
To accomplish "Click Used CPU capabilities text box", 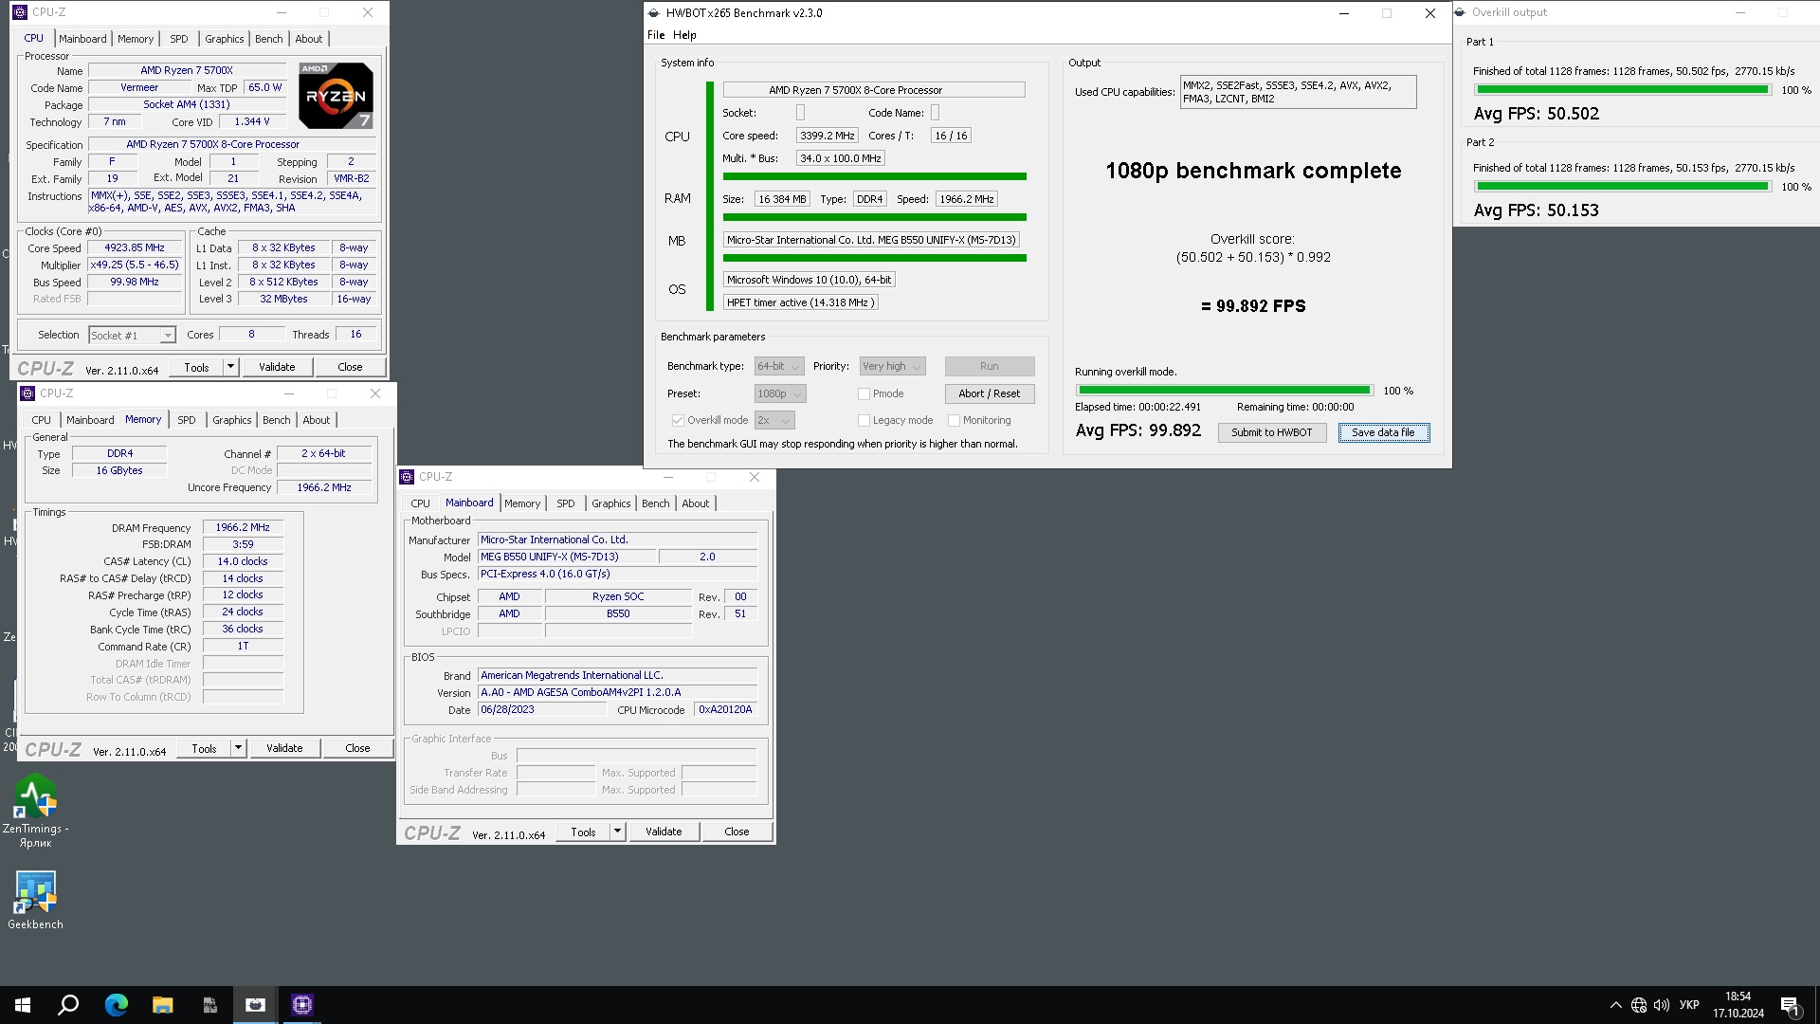I will click(1298, 92).
